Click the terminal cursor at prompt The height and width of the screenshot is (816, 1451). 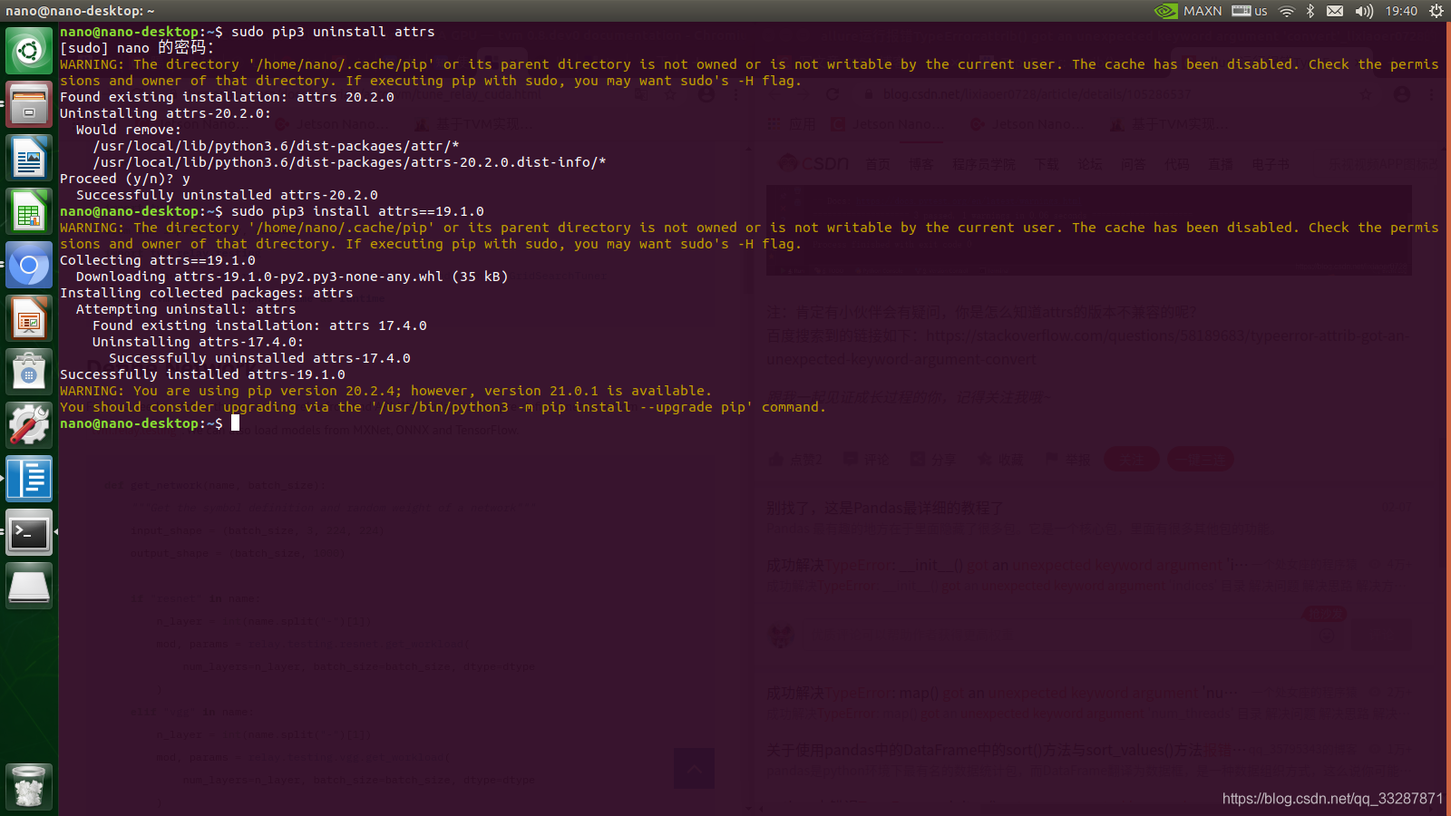(235, 423)
